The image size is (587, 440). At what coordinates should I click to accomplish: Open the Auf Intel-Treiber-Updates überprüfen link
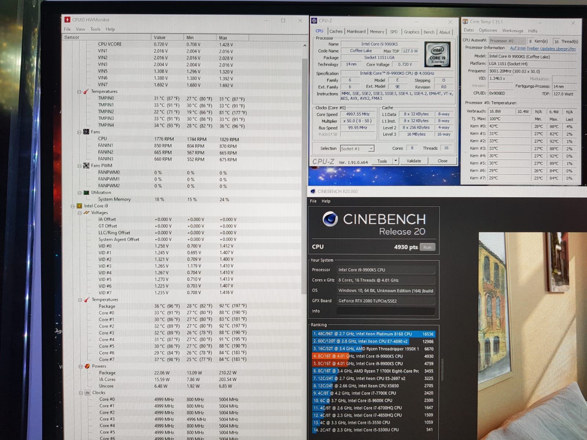[x=543, y=48]
